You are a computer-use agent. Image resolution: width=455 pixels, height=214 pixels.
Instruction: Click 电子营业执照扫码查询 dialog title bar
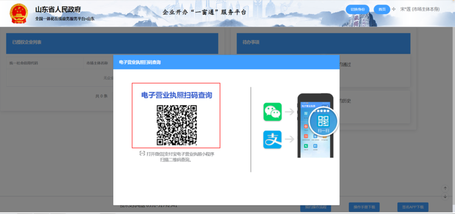tap(226, 62)
